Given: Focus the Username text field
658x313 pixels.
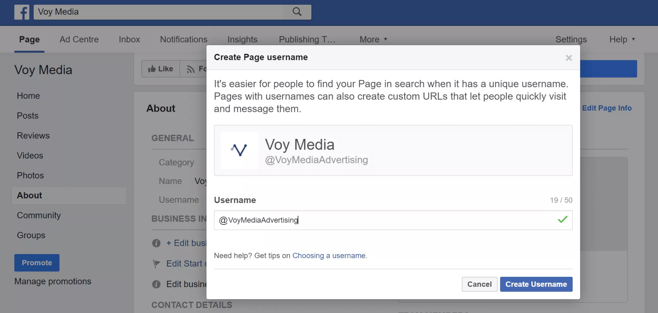Looking at the screenshot, I should tap(388, 220).
